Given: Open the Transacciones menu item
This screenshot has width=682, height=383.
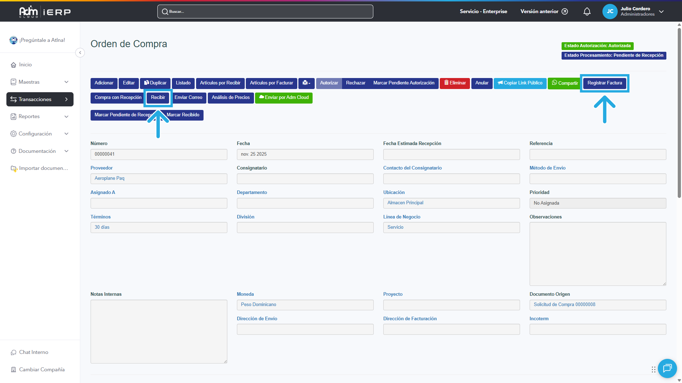Looking at the screenshot, I should click(40, 99).
